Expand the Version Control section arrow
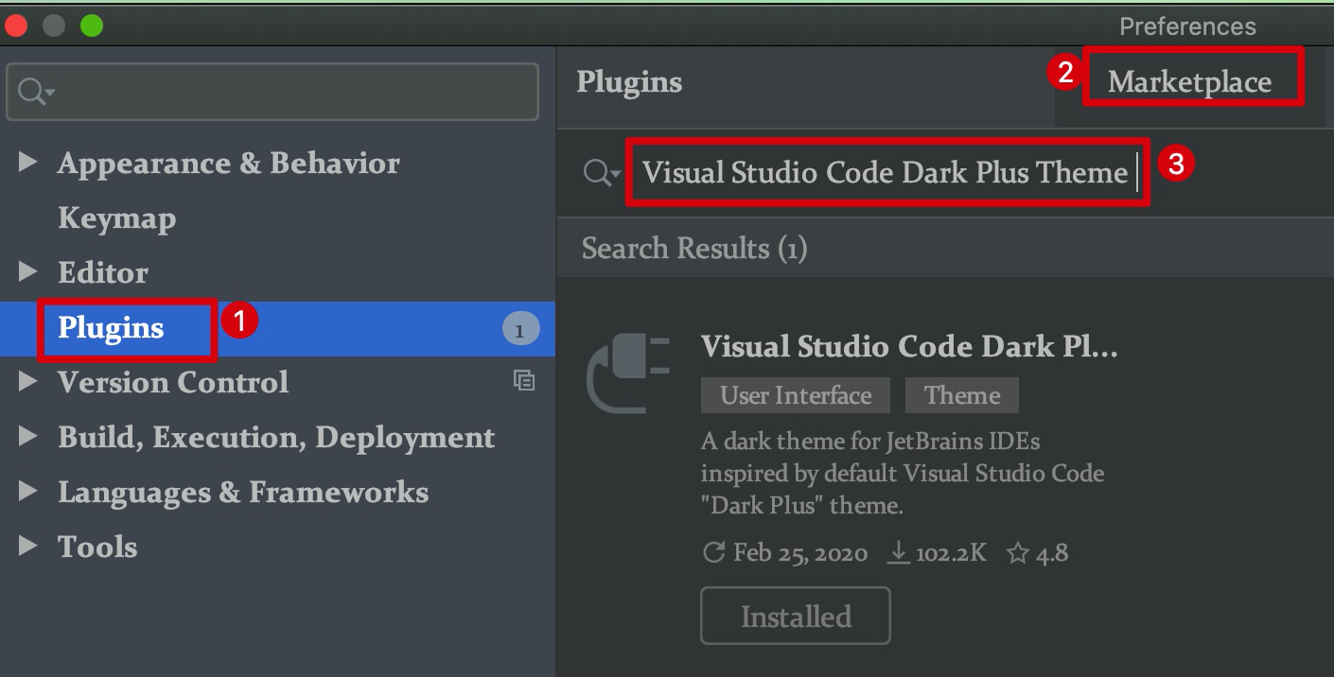 click(28, 382)
